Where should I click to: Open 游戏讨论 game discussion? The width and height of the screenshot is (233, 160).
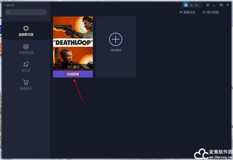coord(188,12)
